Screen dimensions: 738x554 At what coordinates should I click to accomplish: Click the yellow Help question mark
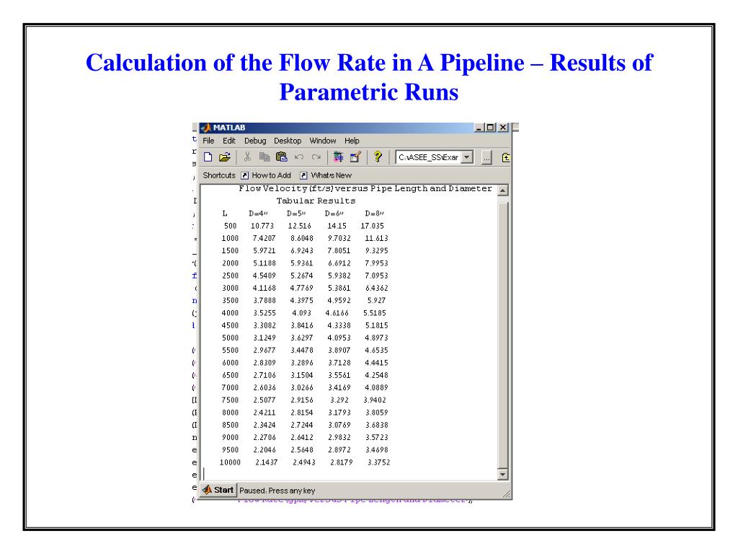coord(378,157)
